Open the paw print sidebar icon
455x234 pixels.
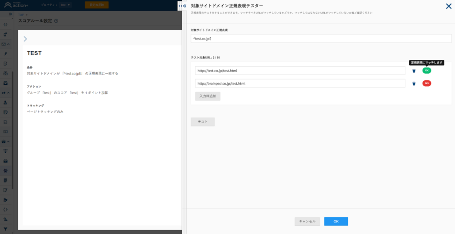5,170
